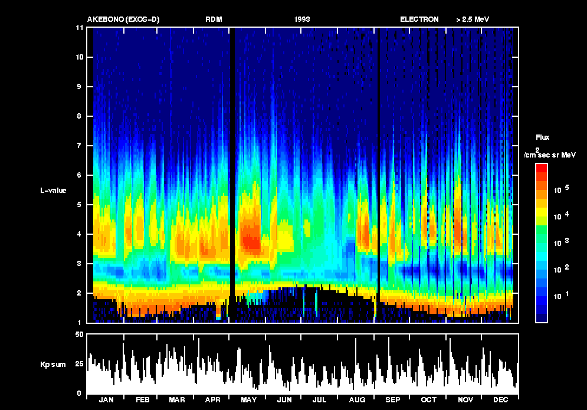Pick the red top of the flux color bar

[x=542, y=168]
